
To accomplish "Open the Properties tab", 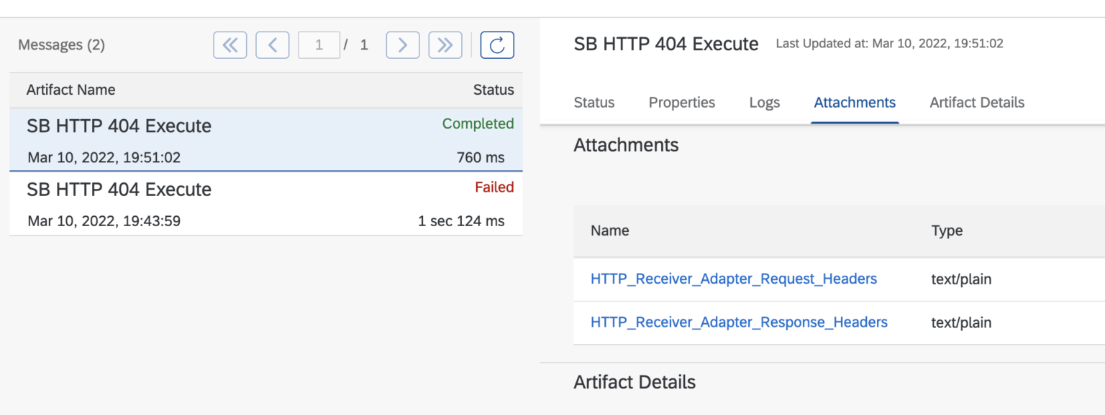I will [682, 103].
